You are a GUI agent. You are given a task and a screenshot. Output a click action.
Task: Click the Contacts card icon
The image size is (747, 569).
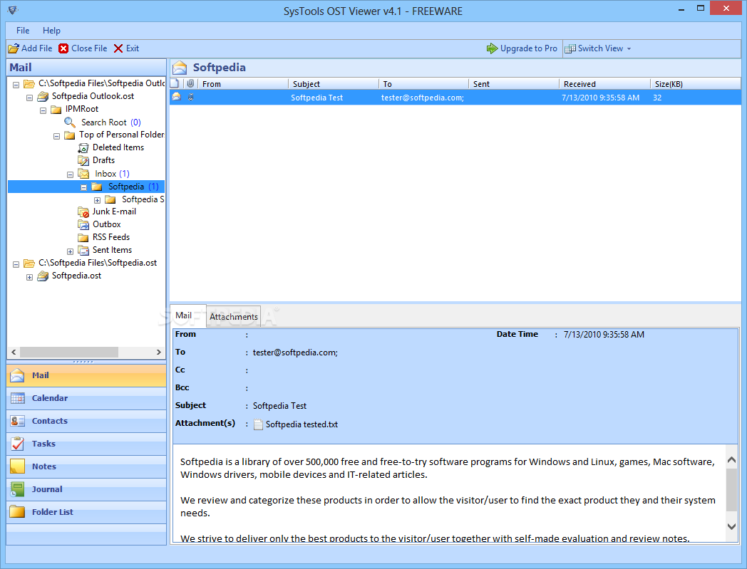18,421
